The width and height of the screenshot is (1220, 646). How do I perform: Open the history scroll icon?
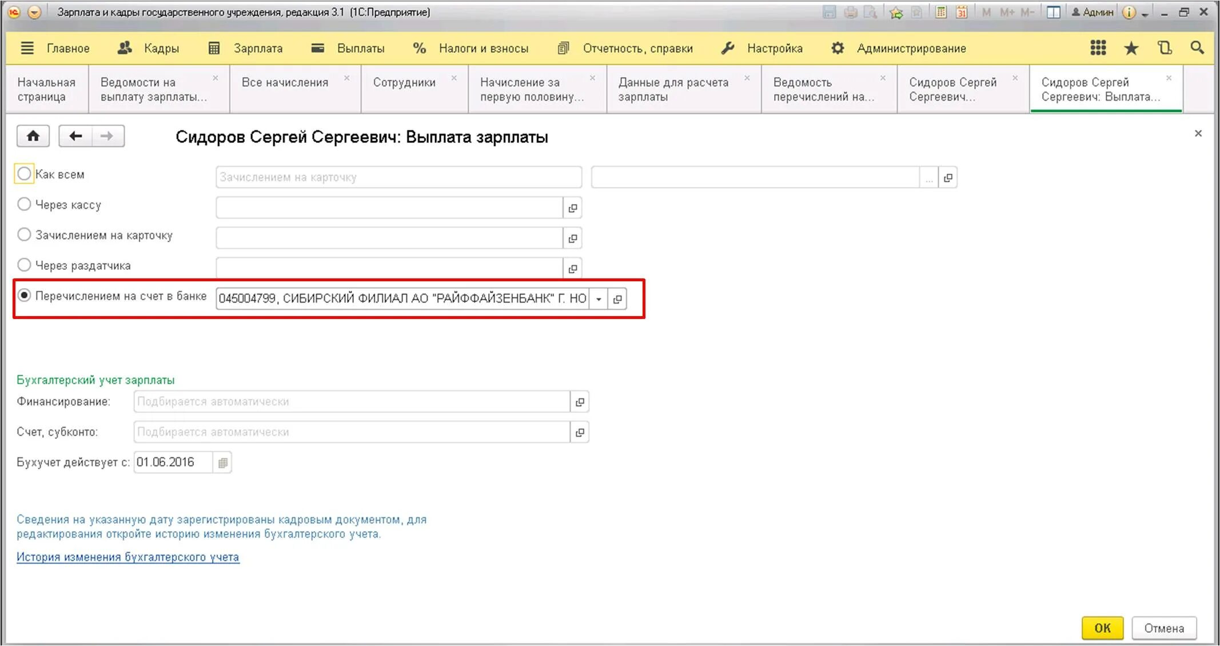point(1165,49)
